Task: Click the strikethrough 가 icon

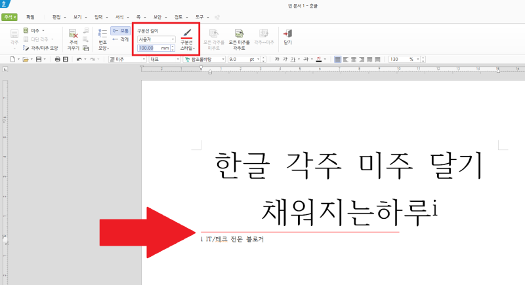Action: (306, 60)
